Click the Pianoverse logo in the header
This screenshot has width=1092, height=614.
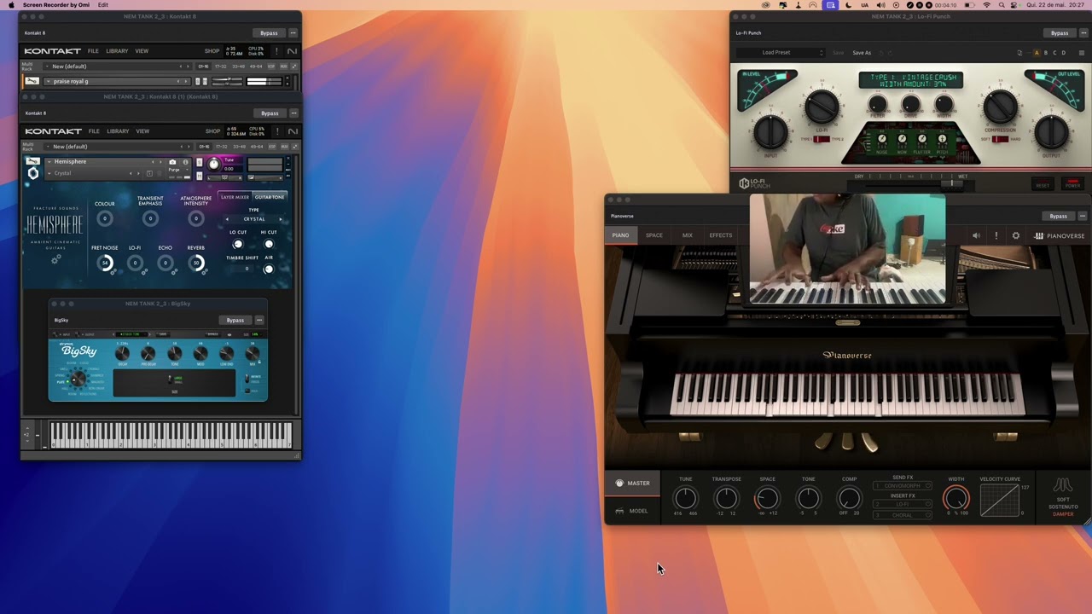[x=1060, y=235]
